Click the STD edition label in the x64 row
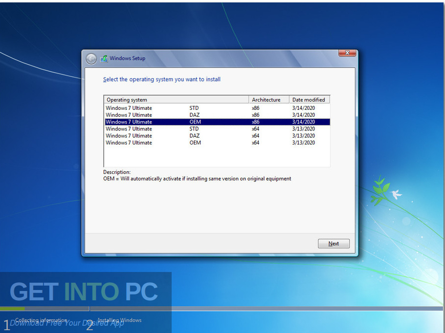Image resolution: width=445 pixels, height=333 pixels. tap(194, 129)
